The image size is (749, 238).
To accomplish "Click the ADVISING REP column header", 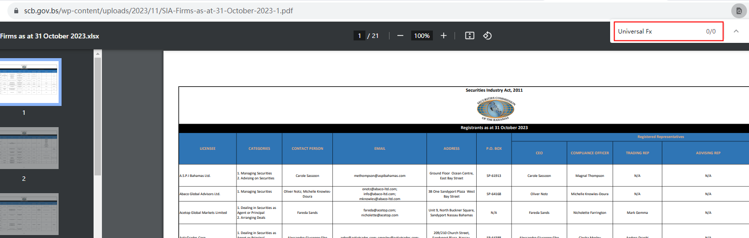I will [x=708, y=153].
